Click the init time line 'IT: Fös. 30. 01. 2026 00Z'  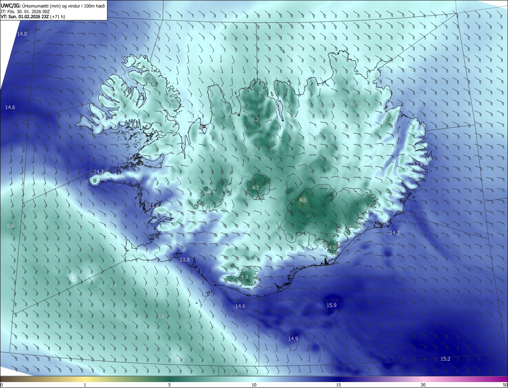[25, 11]
